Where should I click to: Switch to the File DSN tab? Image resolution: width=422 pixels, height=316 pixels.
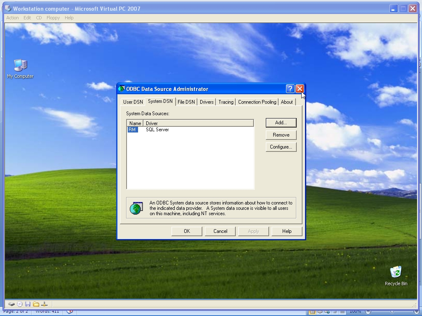tap(186, 102)
